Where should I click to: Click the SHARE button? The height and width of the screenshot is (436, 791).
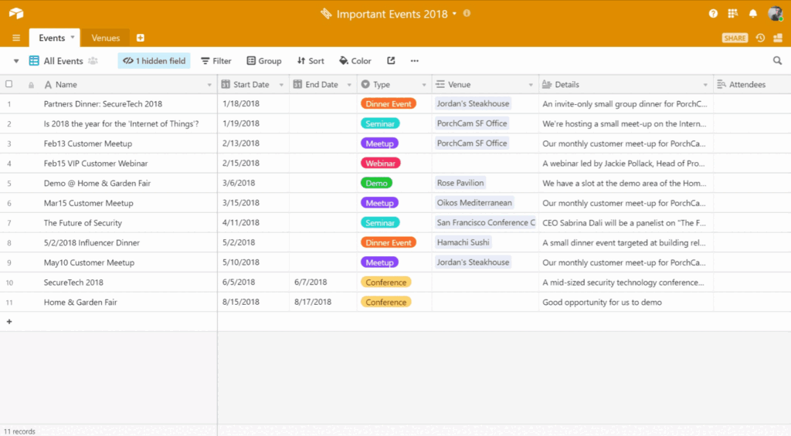pos(735,38)
